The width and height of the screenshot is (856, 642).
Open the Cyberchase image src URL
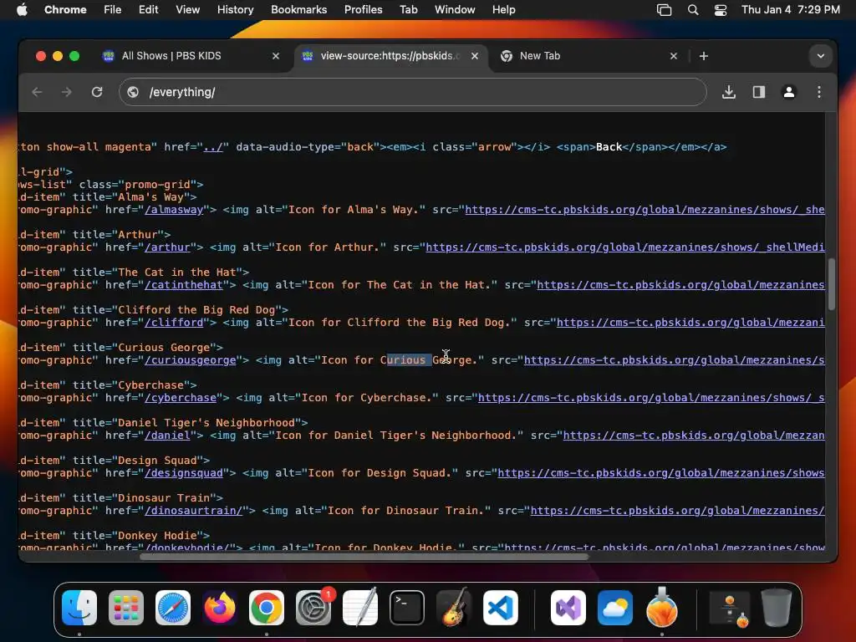pyautogui.click(x=651, y=399)
